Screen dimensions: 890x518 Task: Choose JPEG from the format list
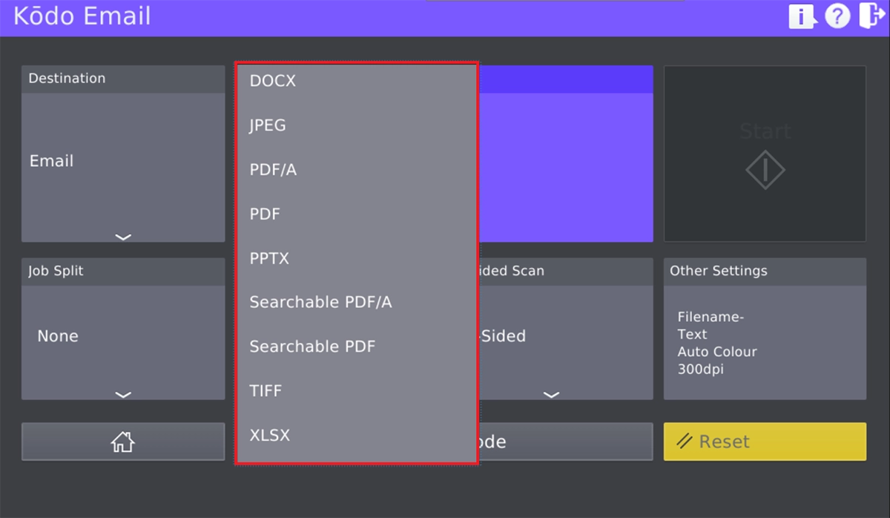pyautogui.click(x=267, y=125)
